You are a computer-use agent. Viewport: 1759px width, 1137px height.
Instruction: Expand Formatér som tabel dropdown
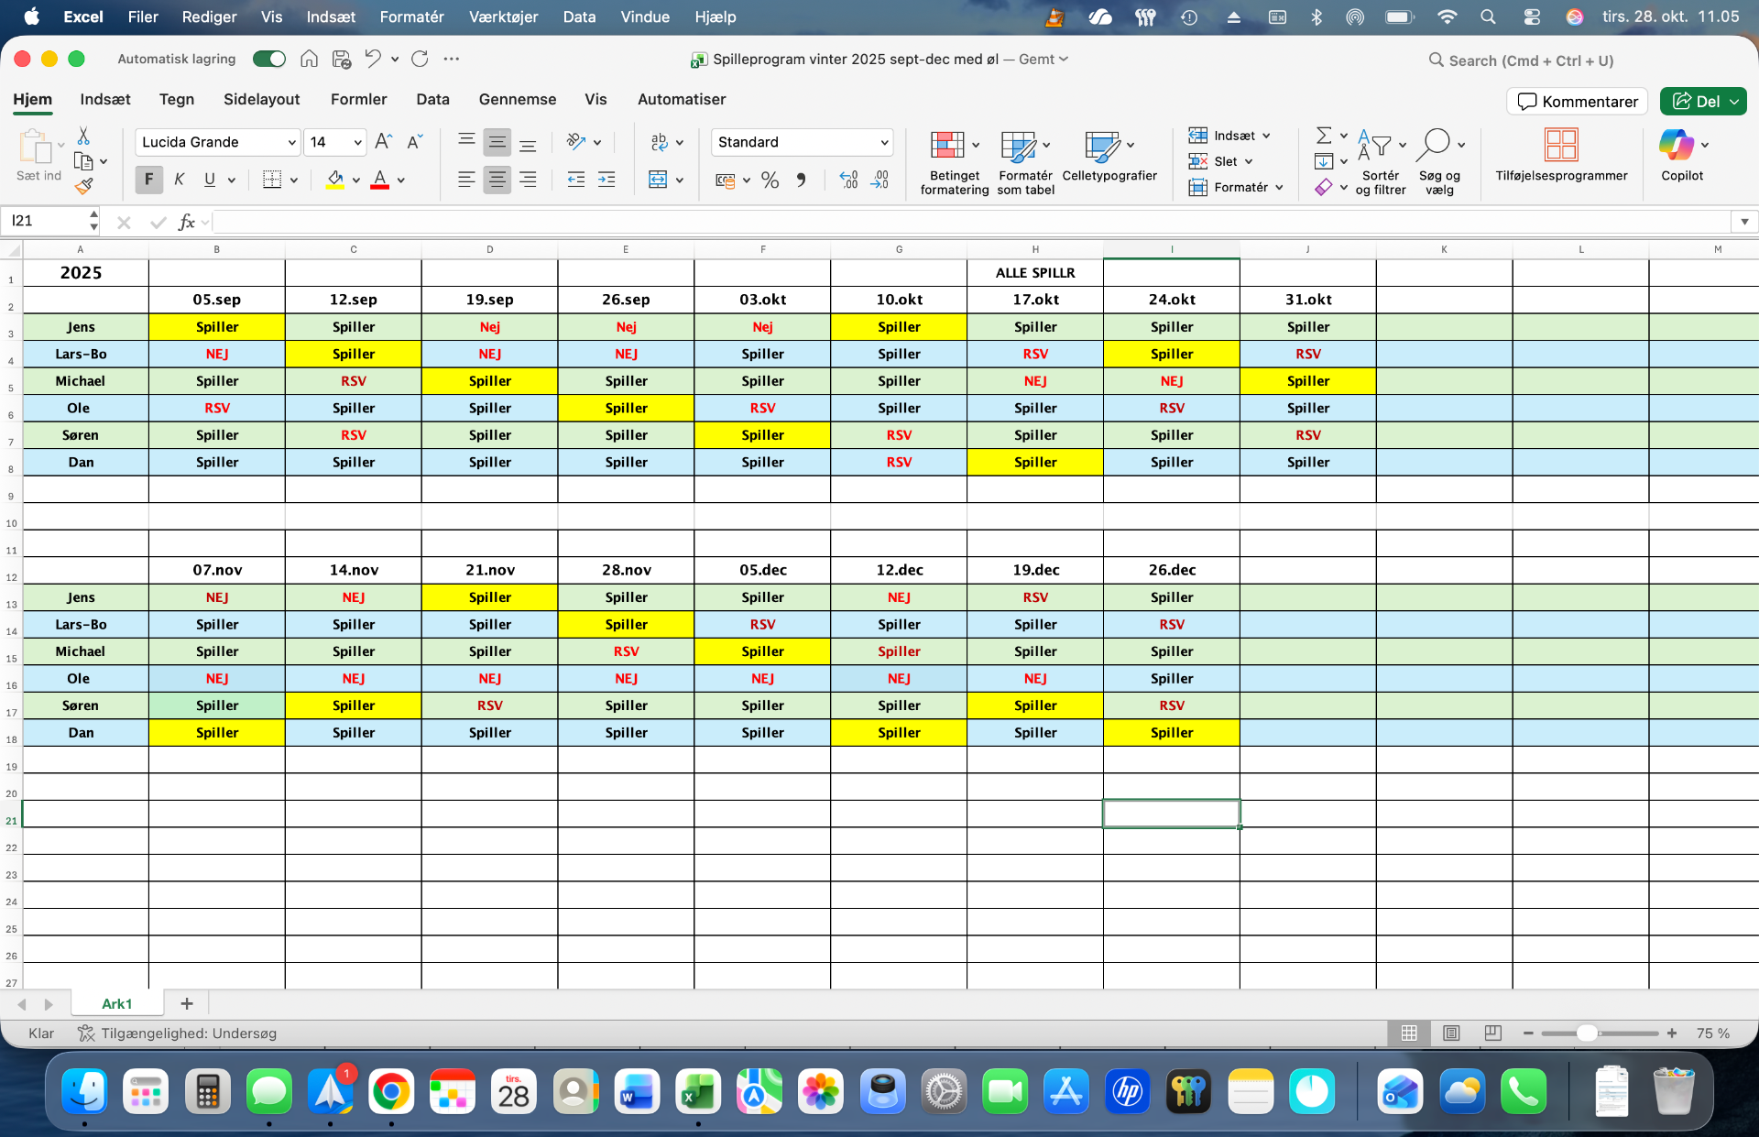[x=1046, y=145]
